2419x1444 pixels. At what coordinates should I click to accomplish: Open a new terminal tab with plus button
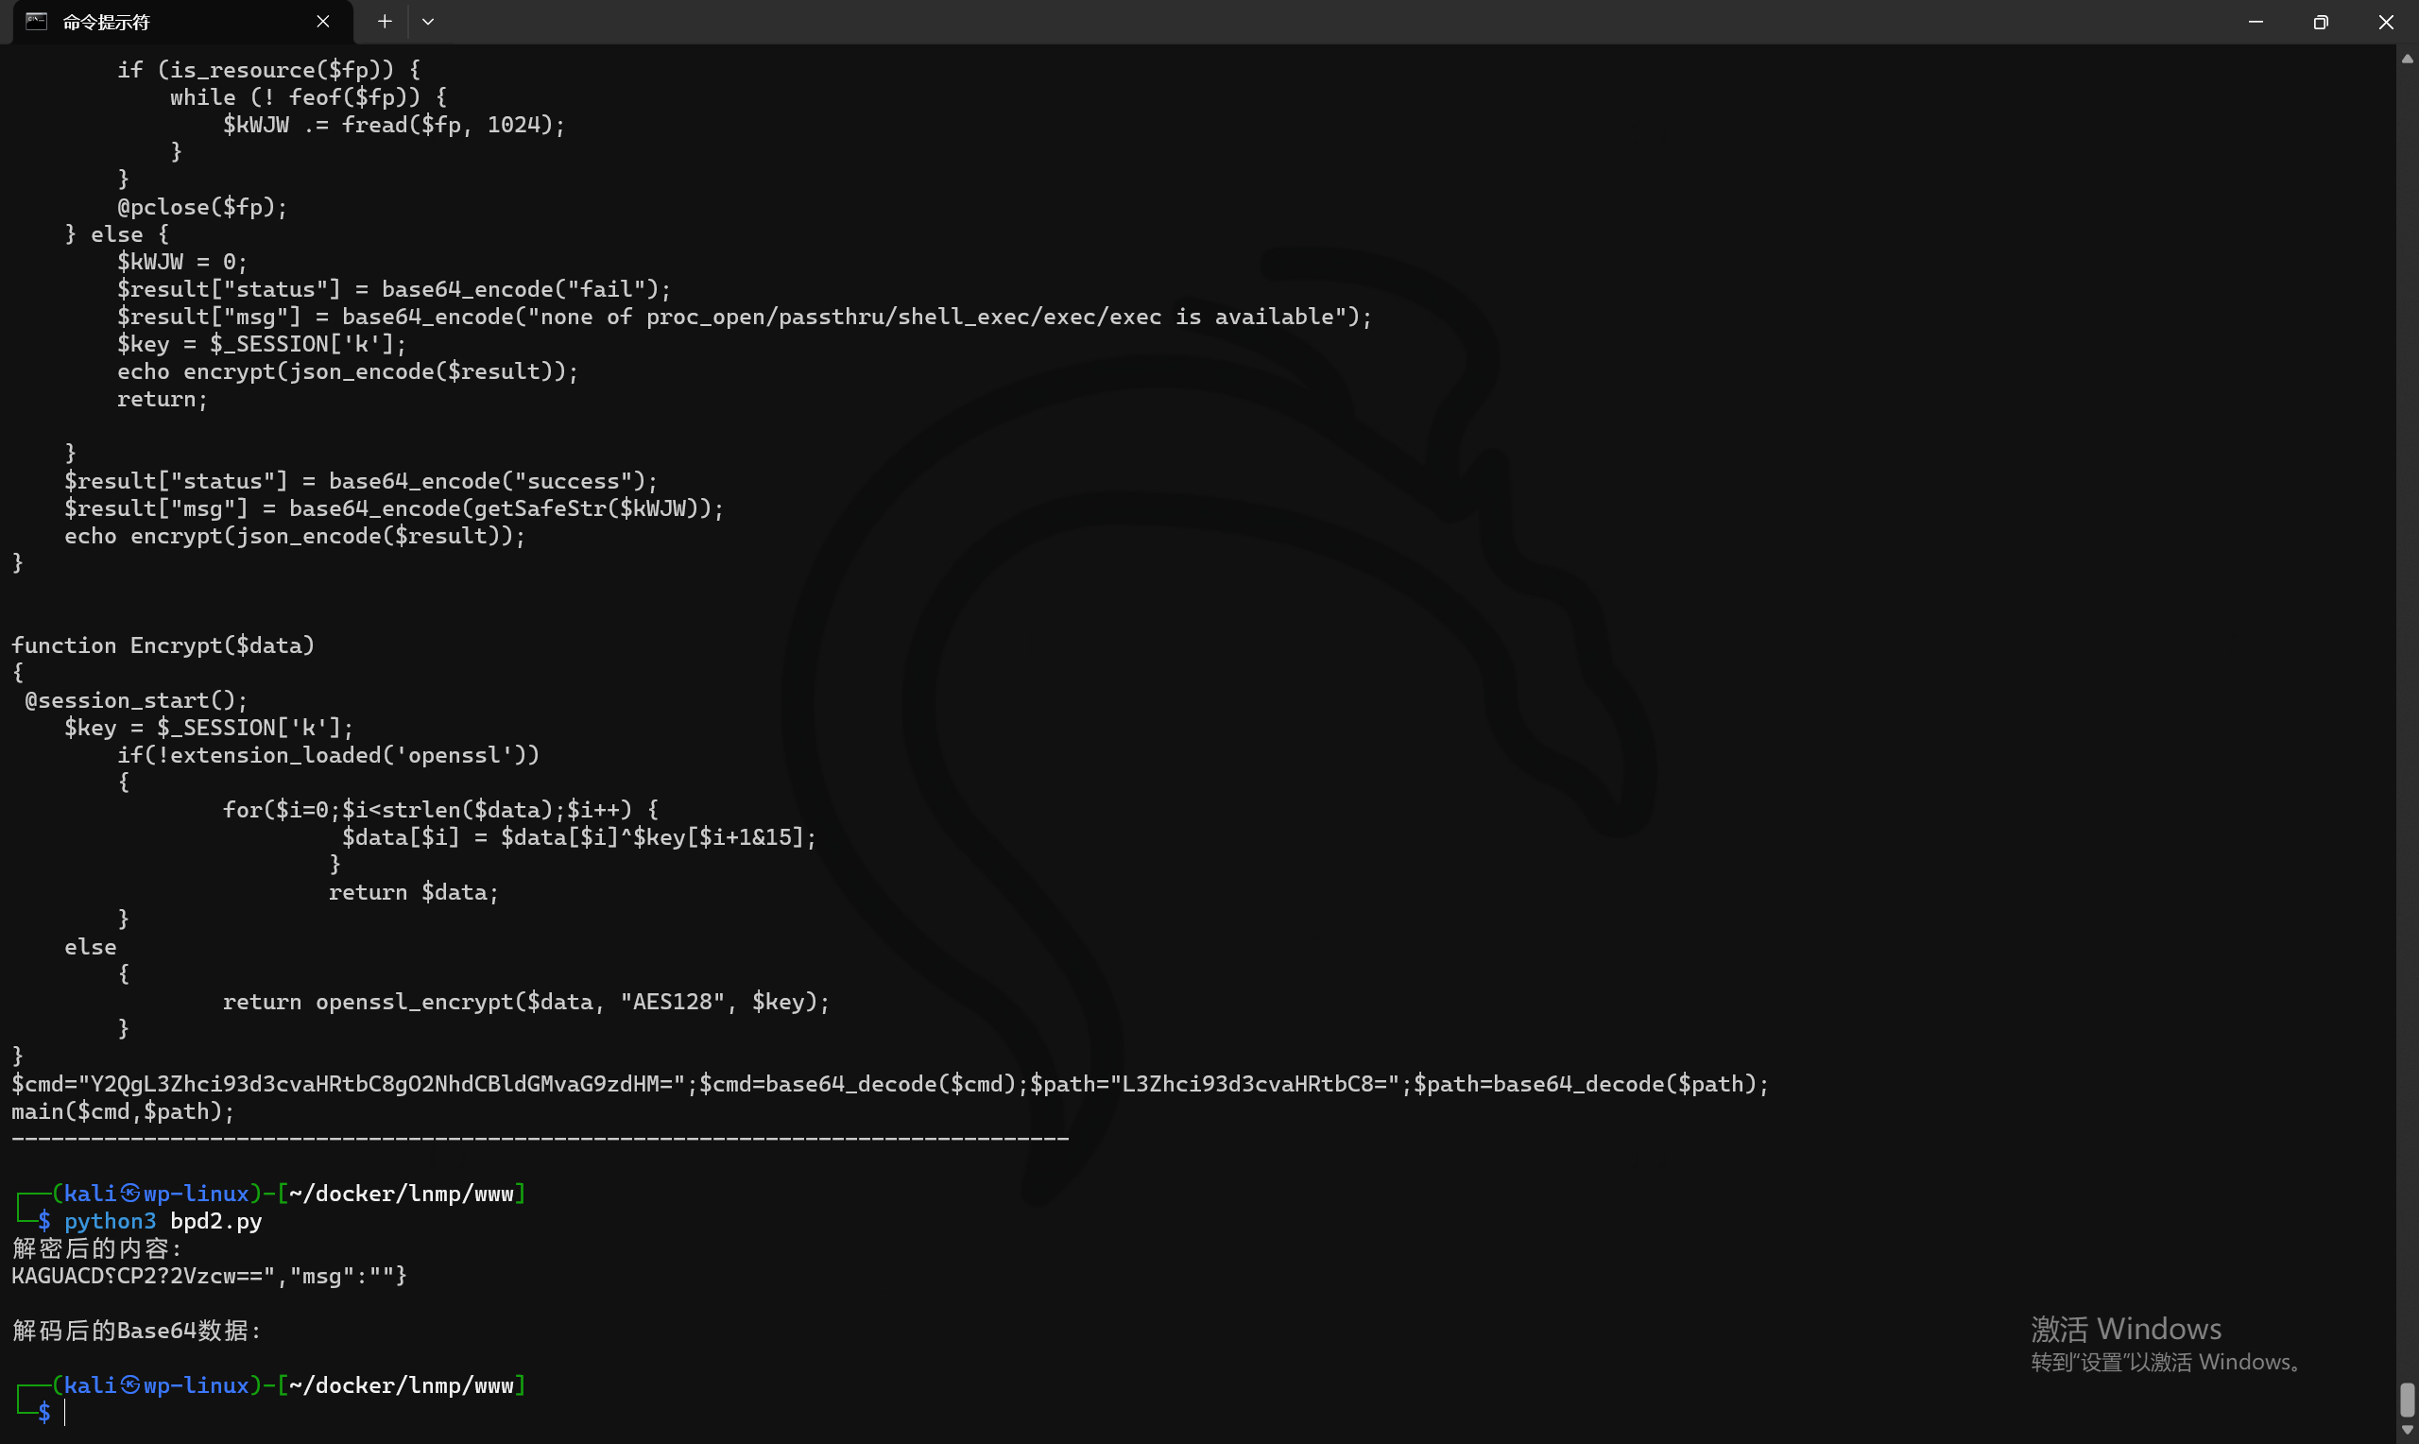tap(385, 22)
